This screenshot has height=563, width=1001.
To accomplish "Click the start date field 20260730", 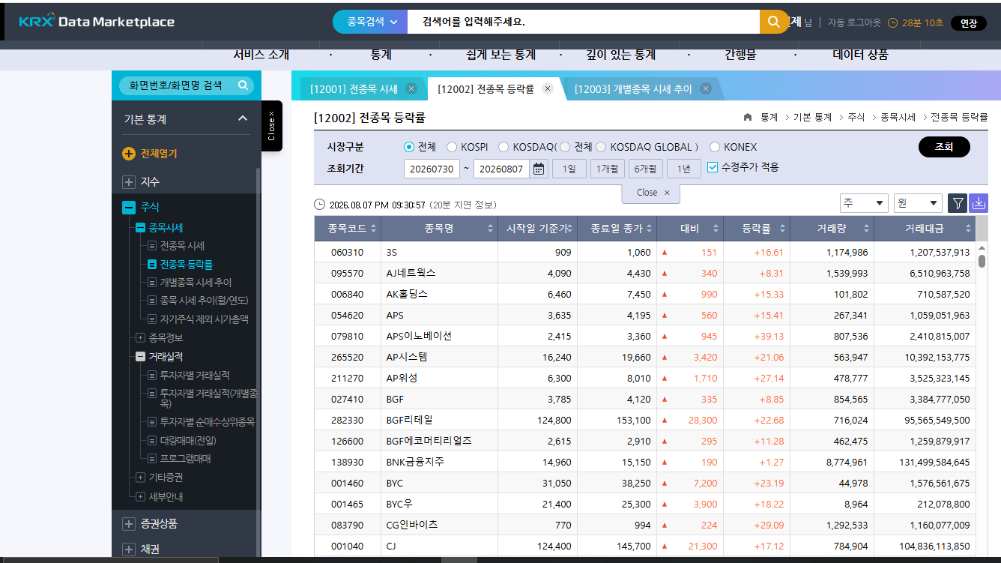I will (x=432, y=169).
